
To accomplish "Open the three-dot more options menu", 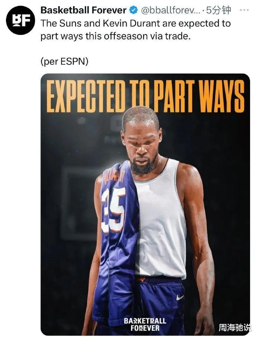I will click(x=244, y=10).
